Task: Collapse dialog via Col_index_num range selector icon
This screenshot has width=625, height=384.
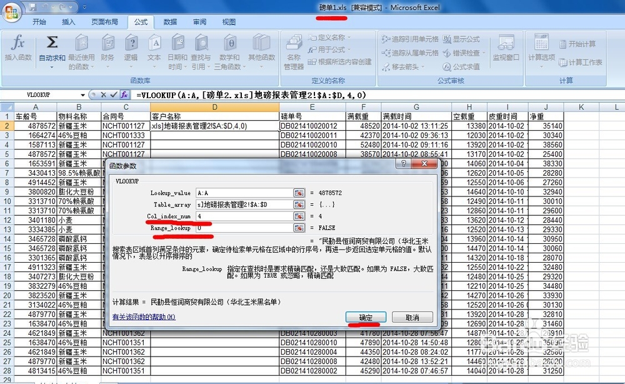Action: tap(299, 216)
